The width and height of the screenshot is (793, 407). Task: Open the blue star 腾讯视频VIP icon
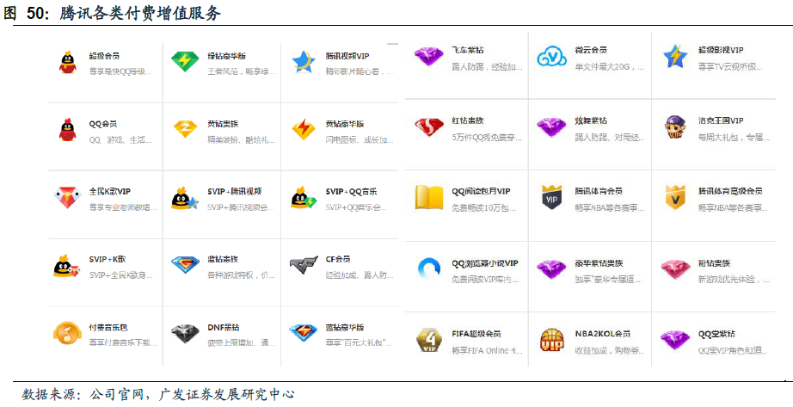pyautogui.click(x=303, y=62)
